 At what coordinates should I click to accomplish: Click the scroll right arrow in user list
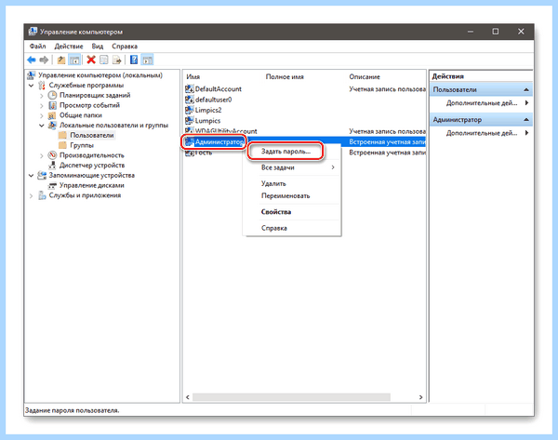tap(420, 397)
